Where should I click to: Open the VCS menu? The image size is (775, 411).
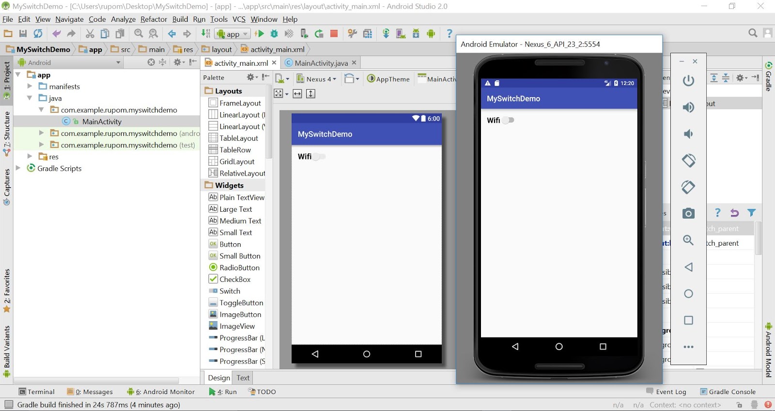point(239,19)
